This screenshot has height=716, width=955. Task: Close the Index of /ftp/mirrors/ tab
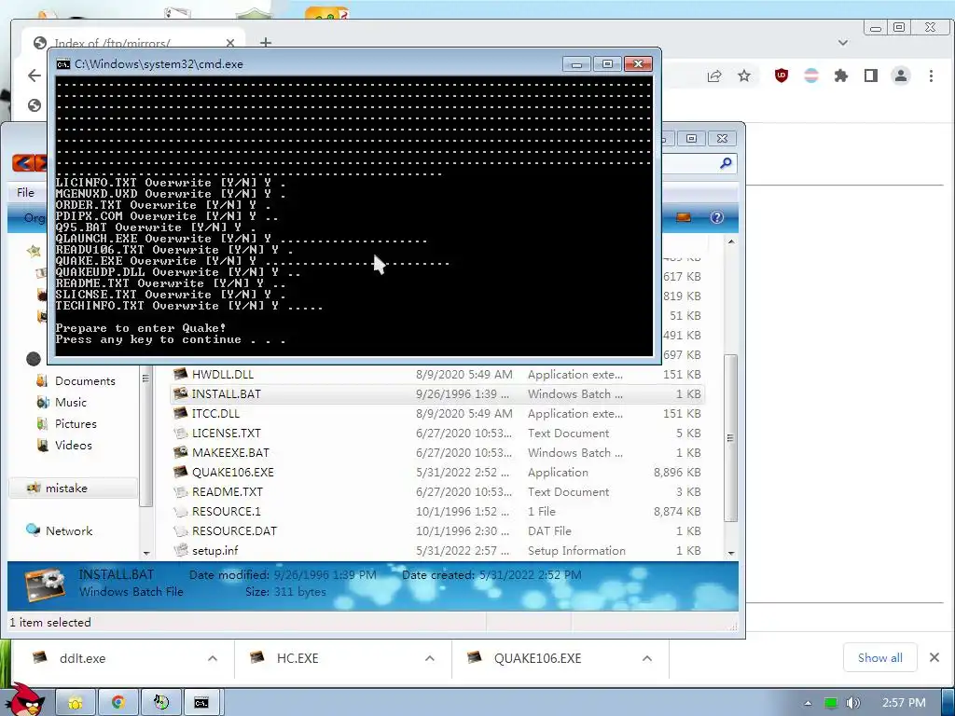230,43
